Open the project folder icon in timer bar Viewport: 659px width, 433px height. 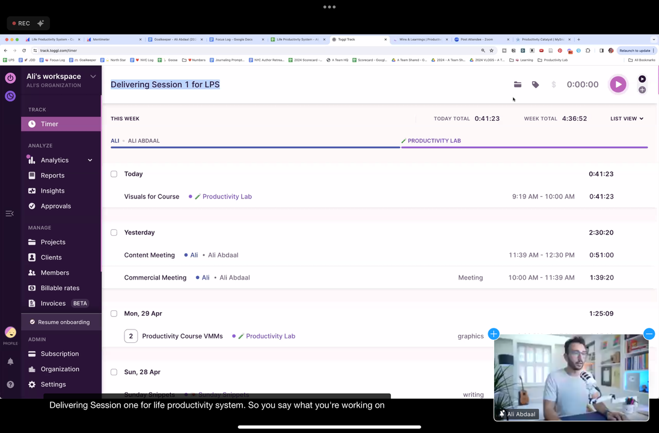(x=517, y=85)
